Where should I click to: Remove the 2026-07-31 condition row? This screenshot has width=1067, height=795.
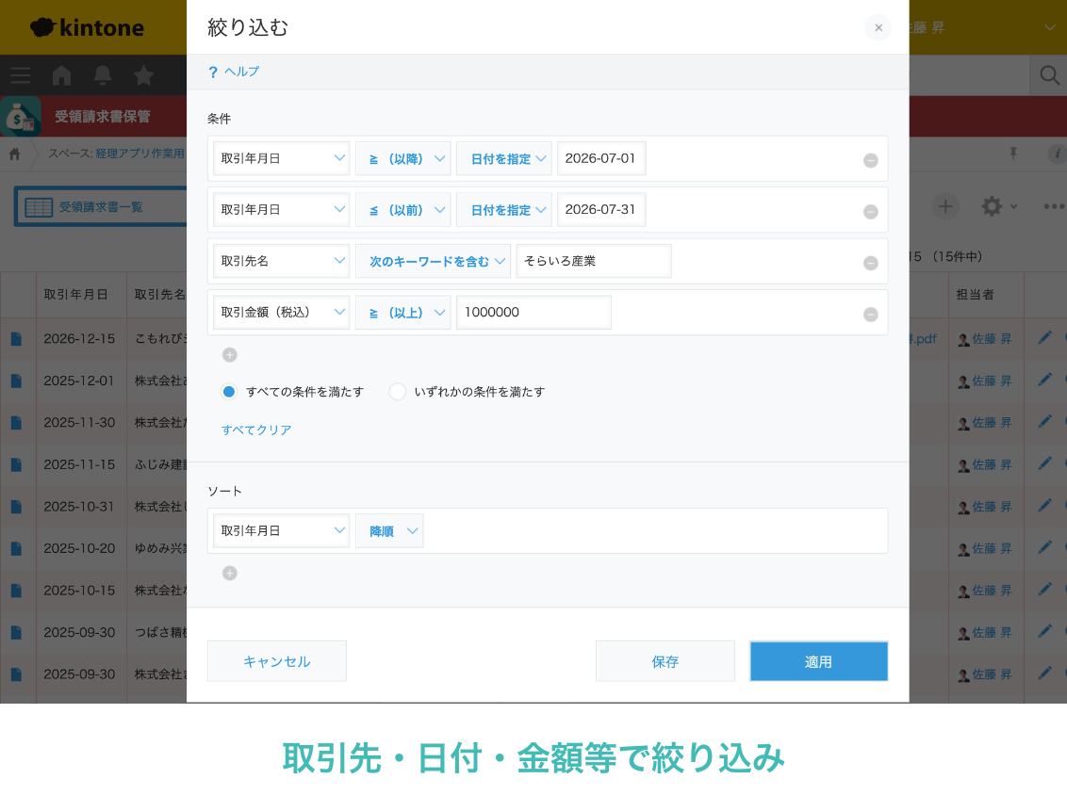[870, 212]
